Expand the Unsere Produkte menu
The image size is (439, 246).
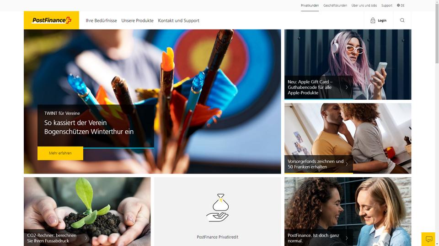pyautogui.click(x=138, y=20)
